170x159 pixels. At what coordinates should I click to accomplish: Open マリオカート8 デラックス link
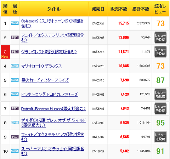click(41, 66)
